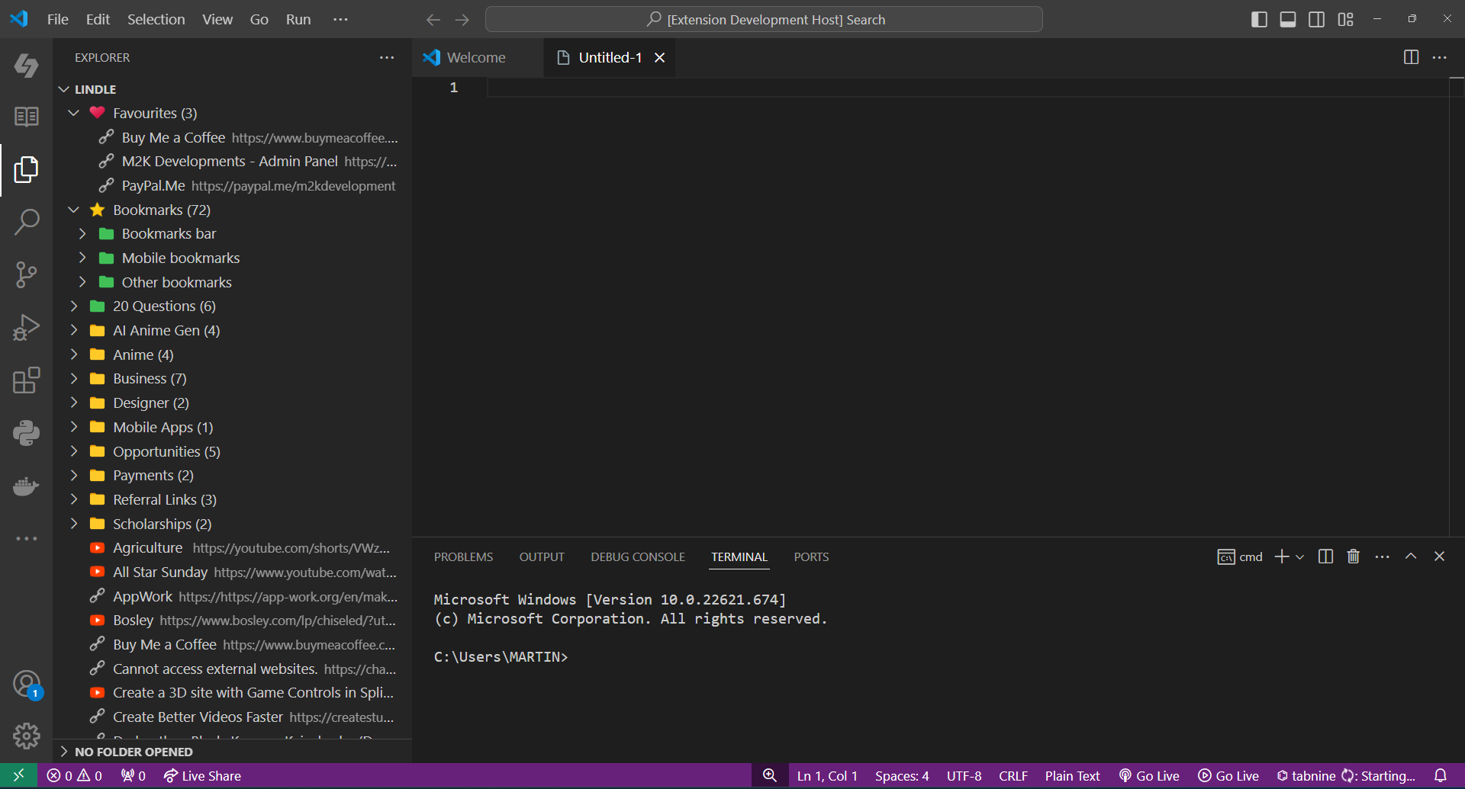Screen dimensions: 1465x789
Task: Expand the Bookmarks bar folder
Action: click(x=82, y=233)
